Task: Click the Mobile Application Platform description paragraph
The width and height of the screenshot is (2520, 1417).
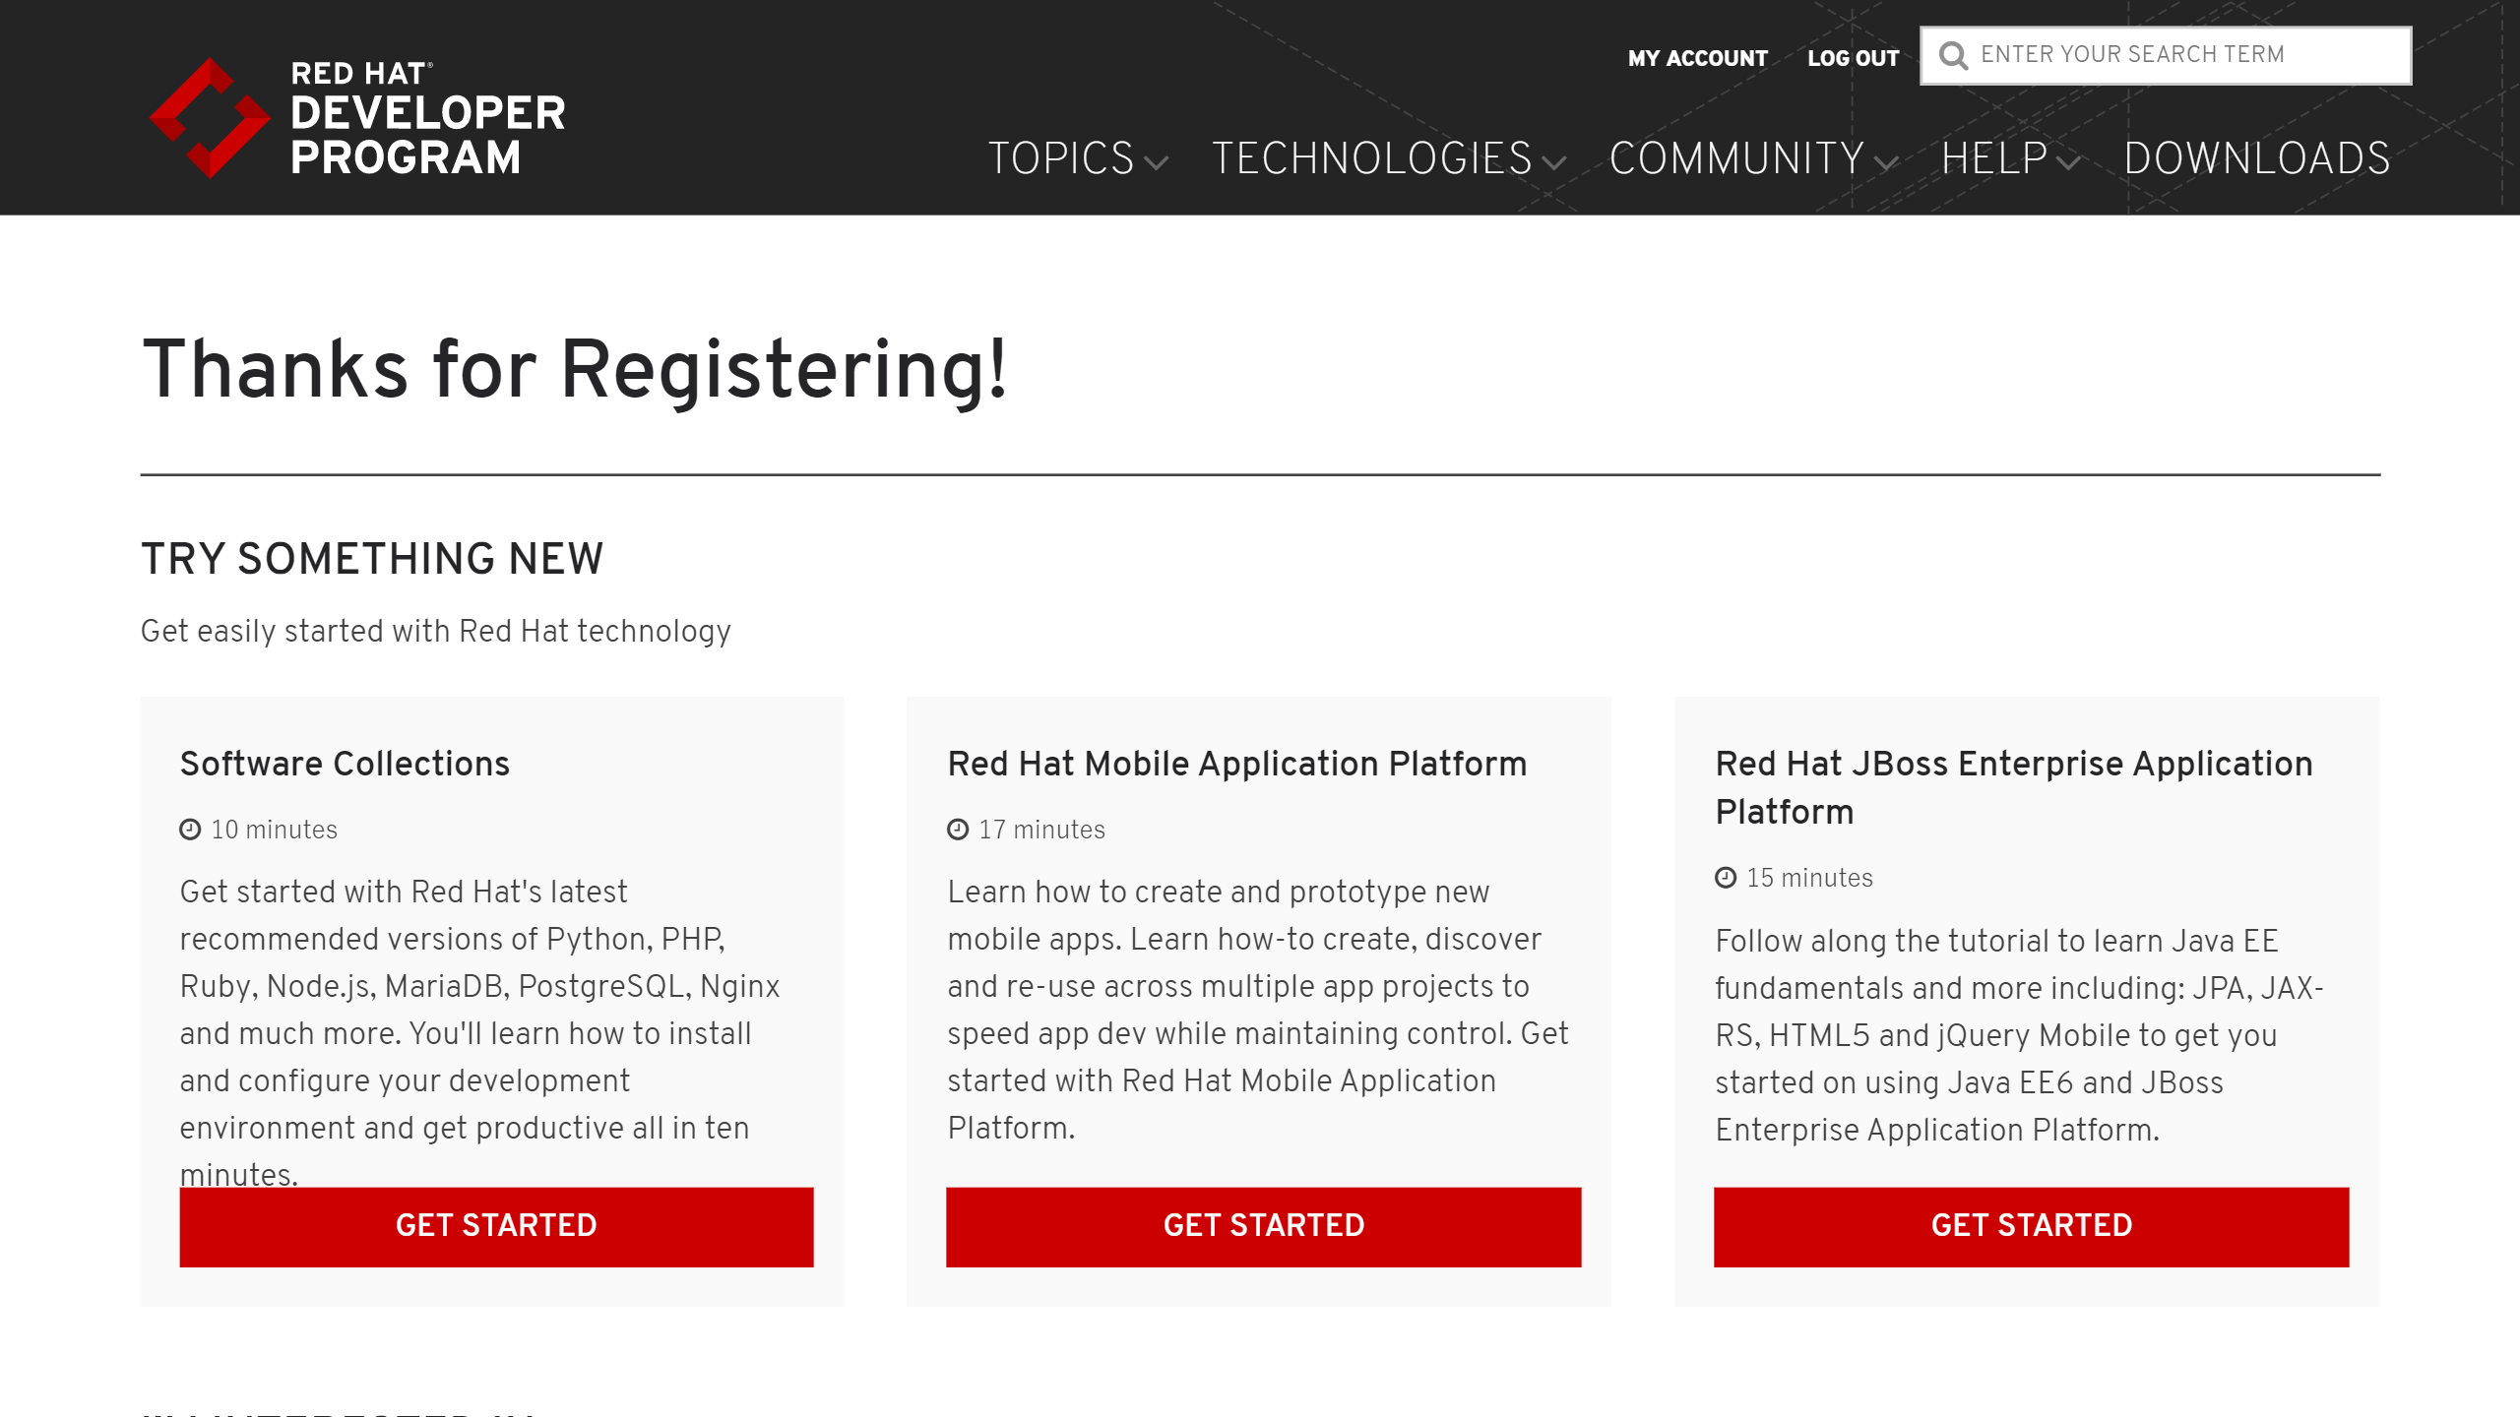Action: pos(1258,1010)
